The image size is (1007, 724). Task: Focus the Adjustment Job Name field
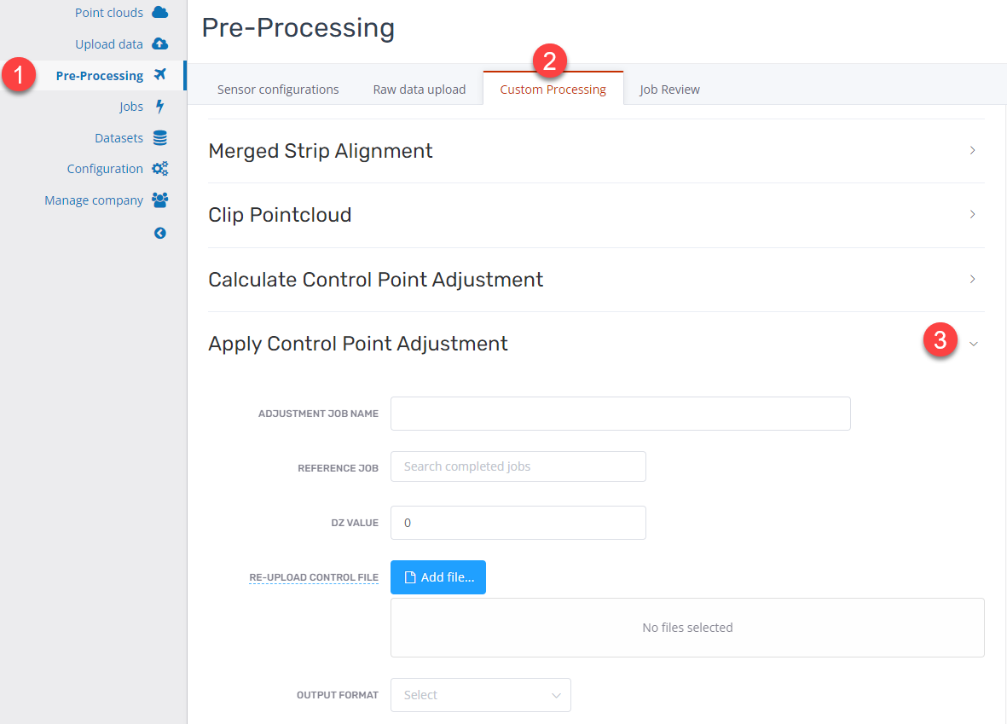pos(621,414)
